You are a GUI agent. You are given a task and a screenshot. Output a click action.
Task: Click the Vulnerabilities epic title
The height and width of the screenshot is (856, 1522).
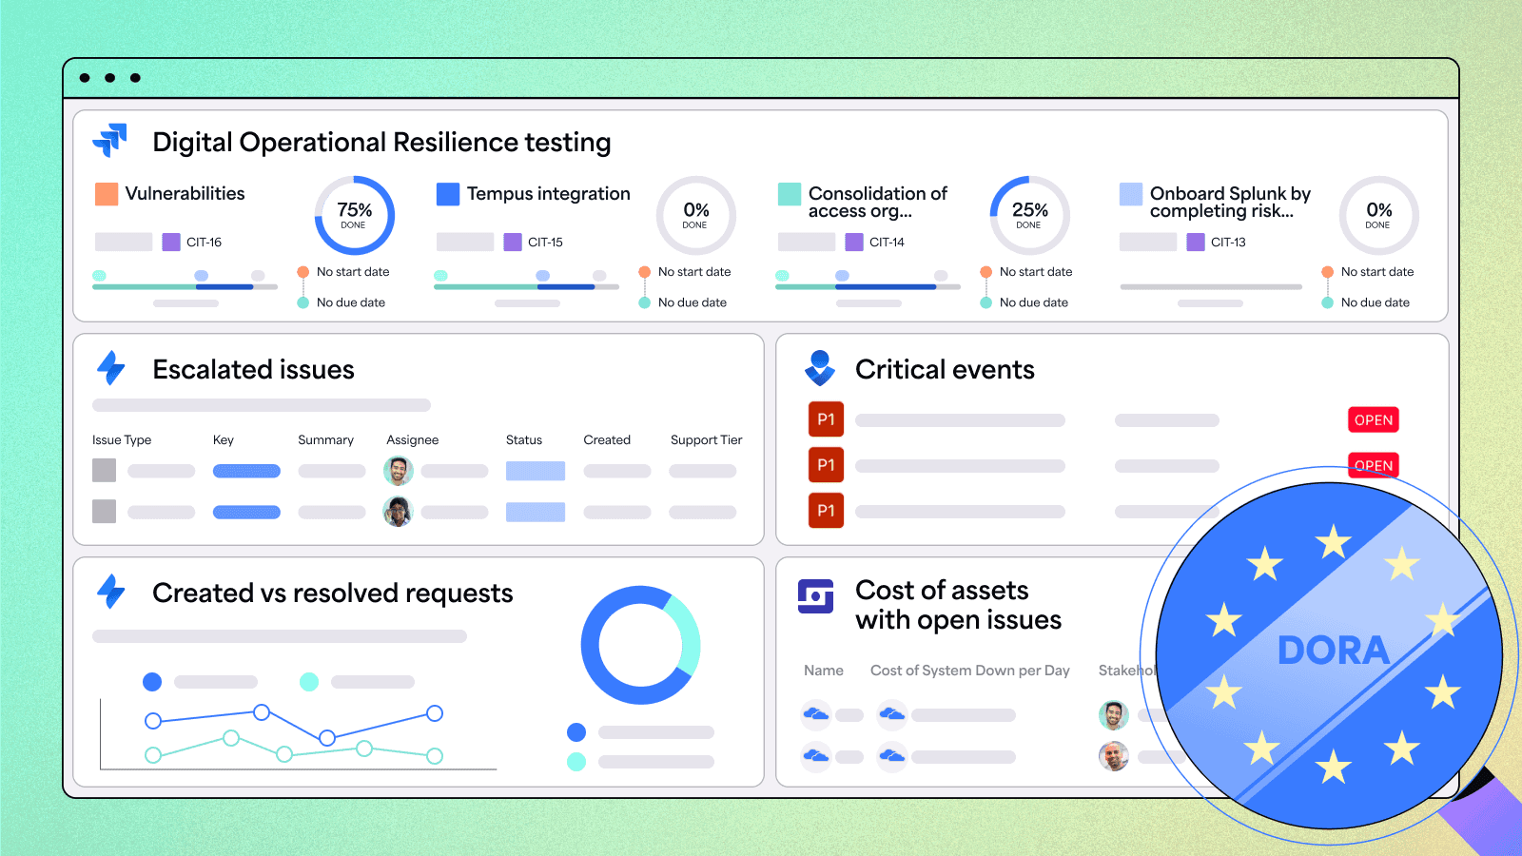pos(185,193)
